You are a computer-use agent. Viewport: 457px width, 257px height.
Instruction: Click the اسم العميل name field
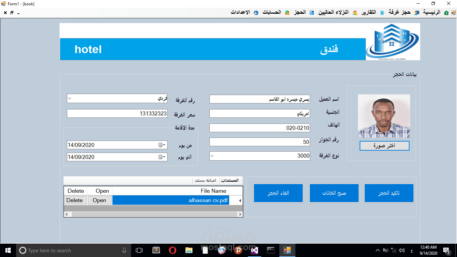click(x=260, y=99)
